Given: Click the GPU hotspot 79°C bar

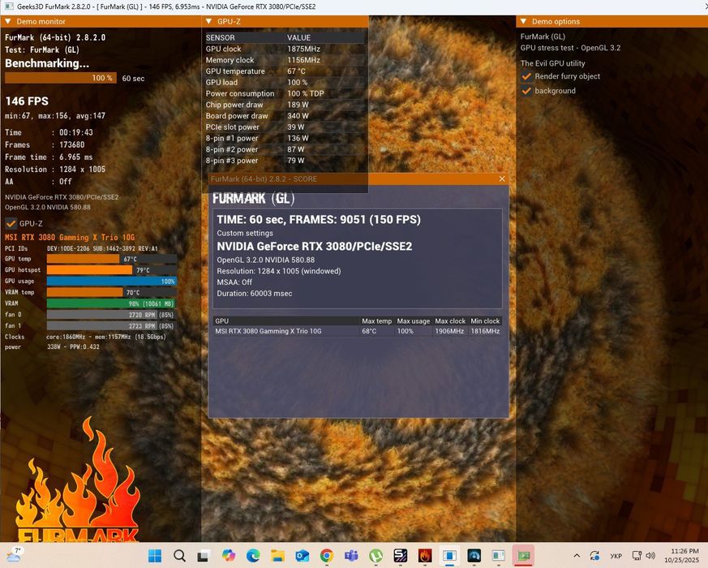Looking at the screenshot, I should pos(112,269).
